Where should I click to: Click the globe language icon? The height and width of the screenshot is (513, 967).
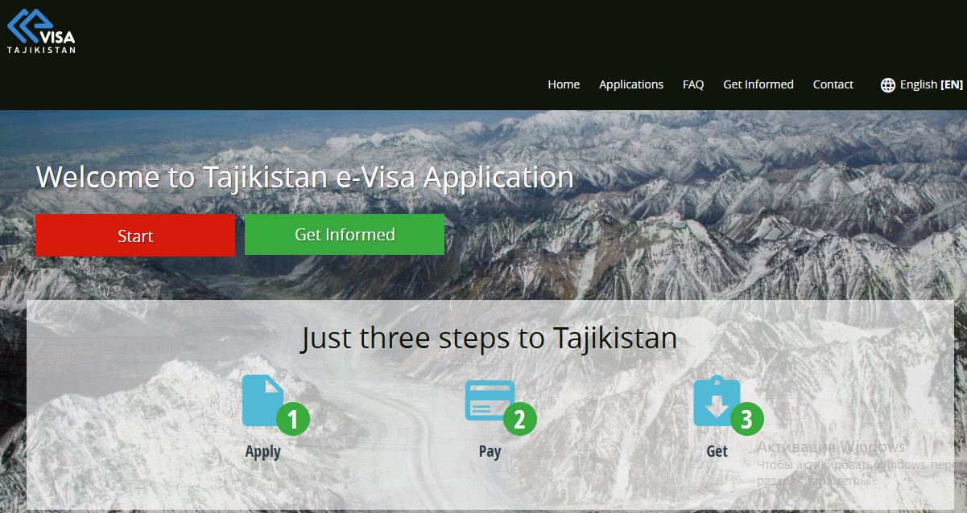pyautogui.click(x=888, y=85)
